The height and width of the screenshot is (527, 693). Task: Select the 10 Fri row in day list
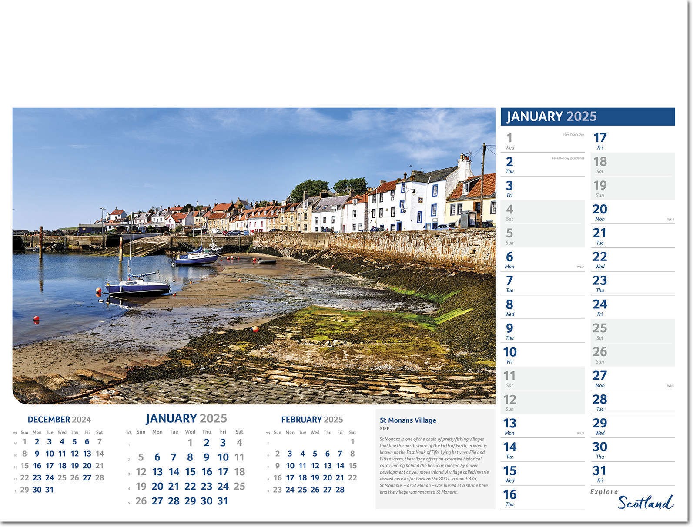click(x=542, y=355)
